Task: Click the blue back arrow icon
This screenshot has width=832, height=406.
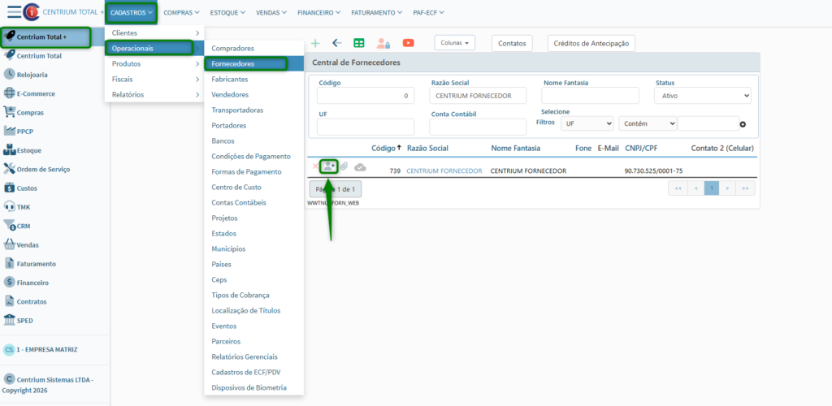Action: point(337,43)
